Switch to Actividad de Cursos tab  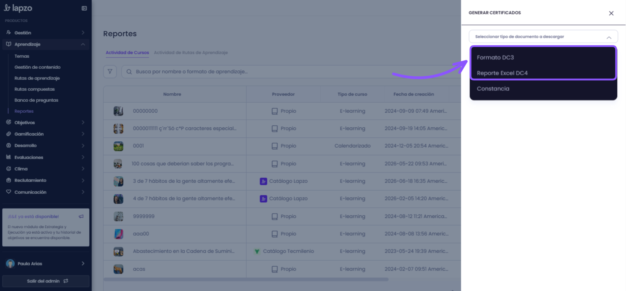coord(127,53)
